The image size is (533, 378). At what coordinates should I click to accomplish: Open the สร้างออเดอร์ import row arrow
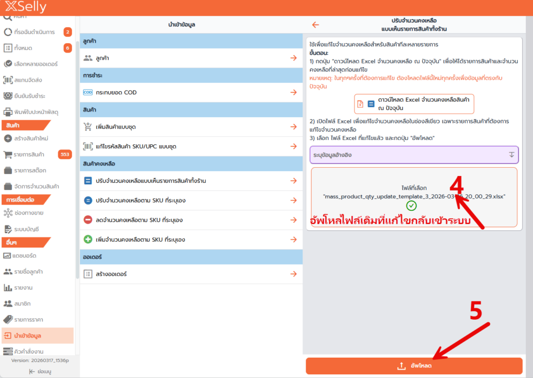pyautogui.click(x=294, y=274)
